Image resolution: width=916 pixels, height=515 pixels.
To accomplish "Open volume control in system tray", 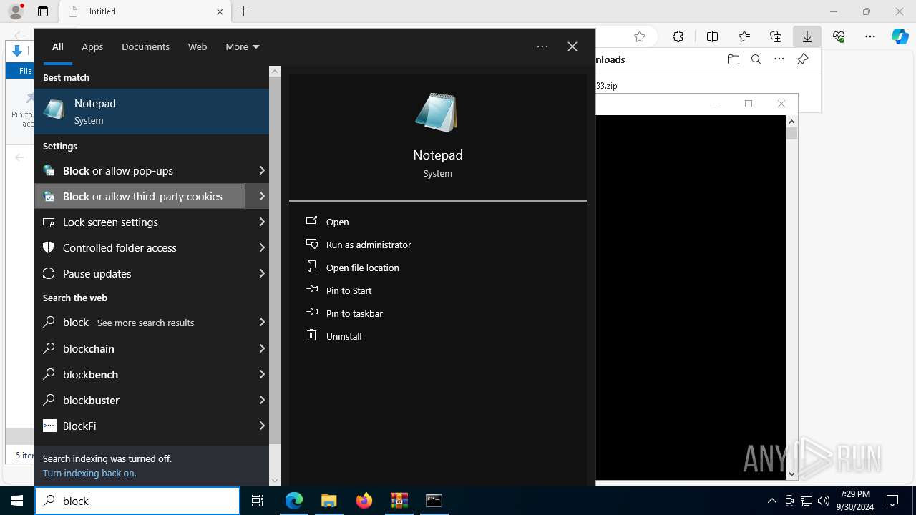I will point(824,501).
